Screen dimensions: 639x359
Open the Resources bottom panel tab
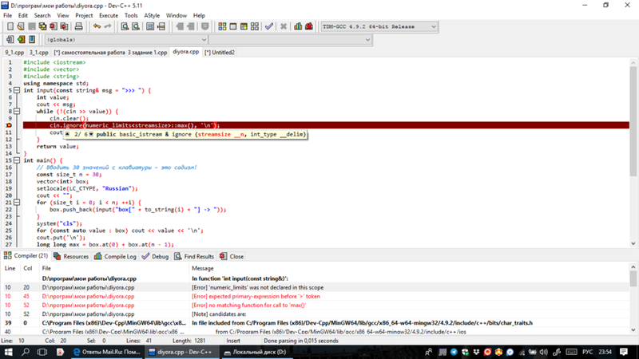tap(71, 256)
